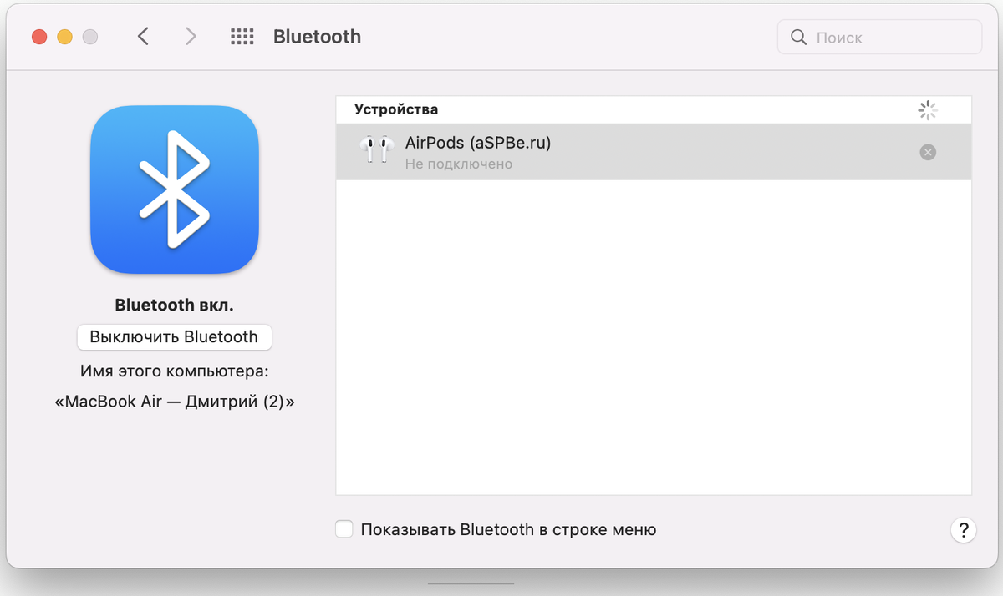Image resolution: width=1003 pixels, height=596 pixels.
Task: Click the computer name 'MacBook Air — Дмитрий (2)'
Action: [174, 402]
